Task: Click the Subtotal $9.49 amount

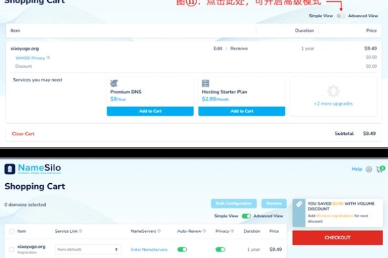Action: [369, 134]
